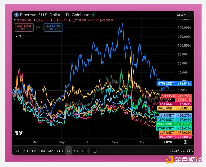Click the TradingView logo on chart
206x167 pixels.
18,133
